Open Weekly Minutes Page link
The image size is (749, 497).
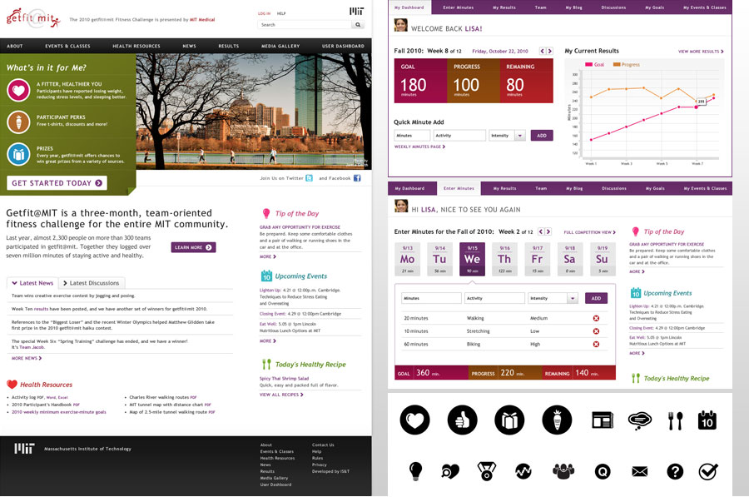click(x=419, y=147)
